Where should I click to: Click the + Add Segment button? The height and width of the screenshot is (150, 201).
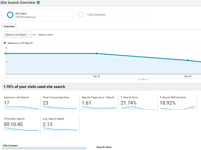coord(109,15)
